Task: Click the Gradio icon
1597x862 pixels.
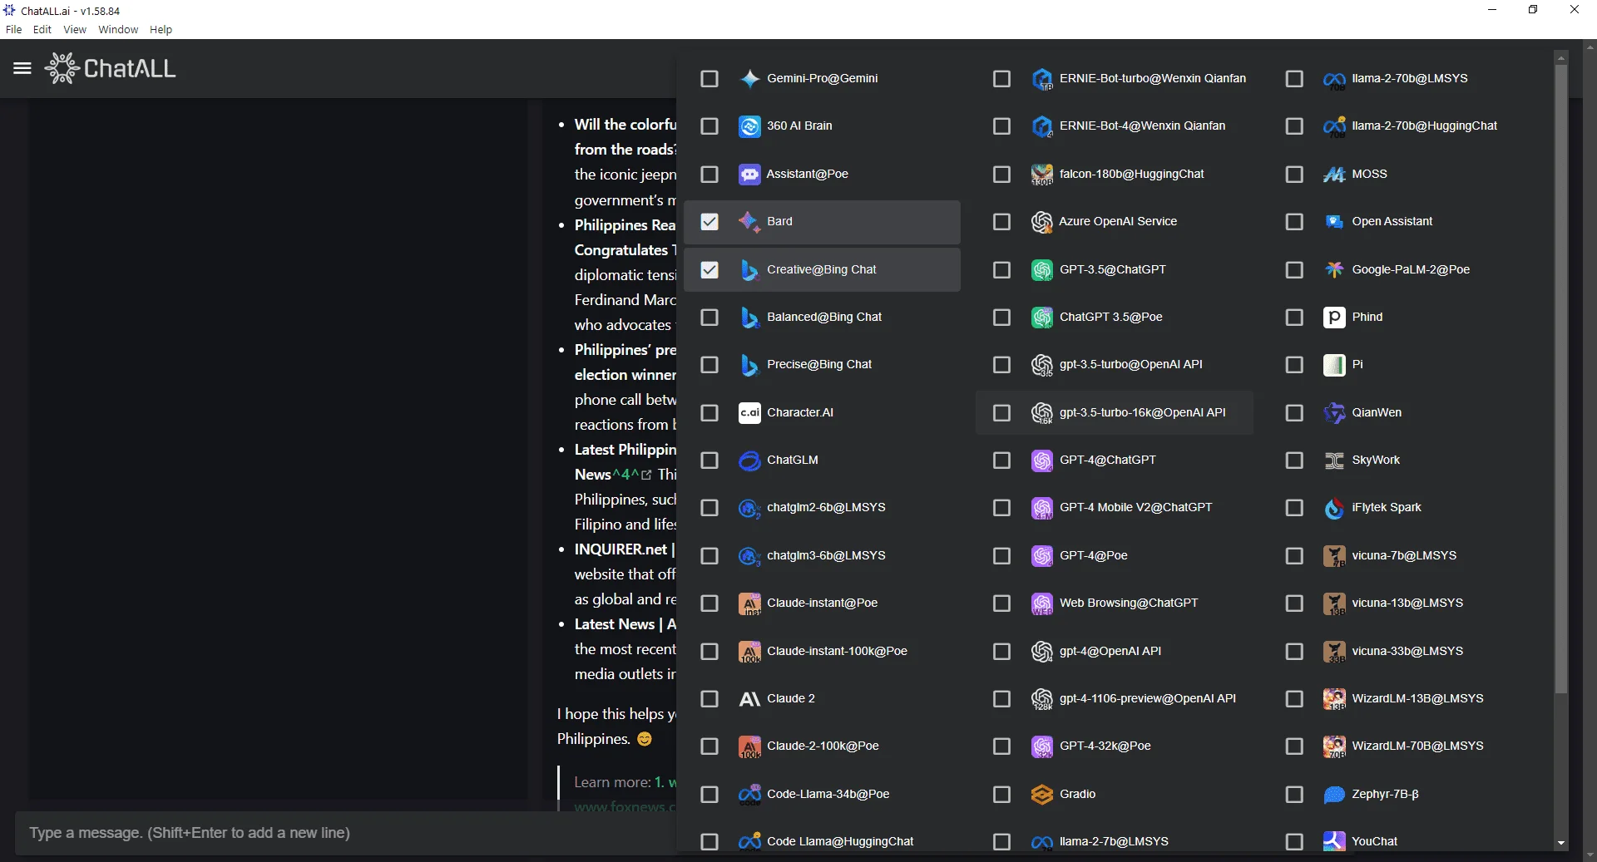Action: (1042, 795)
